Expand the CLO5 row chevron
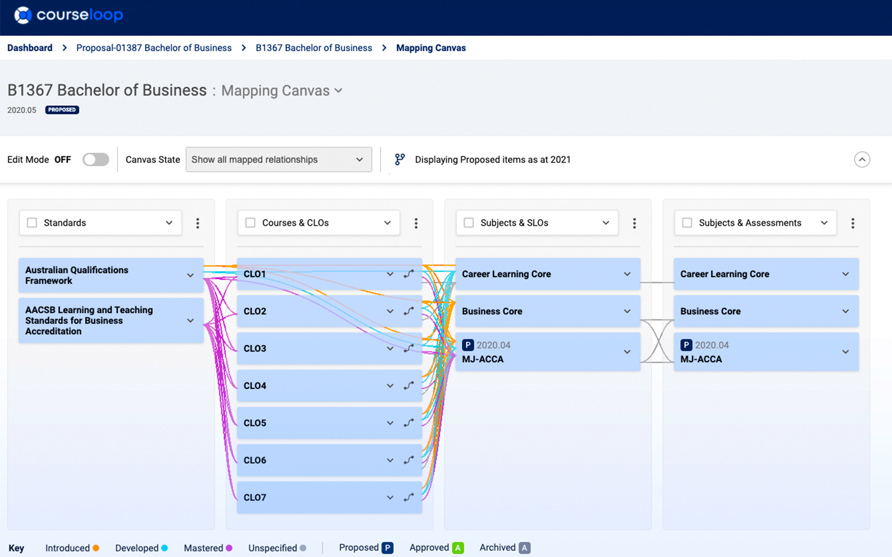Image resolution: width=892 pixels, height=557 pixels. (x=390, y=423)
